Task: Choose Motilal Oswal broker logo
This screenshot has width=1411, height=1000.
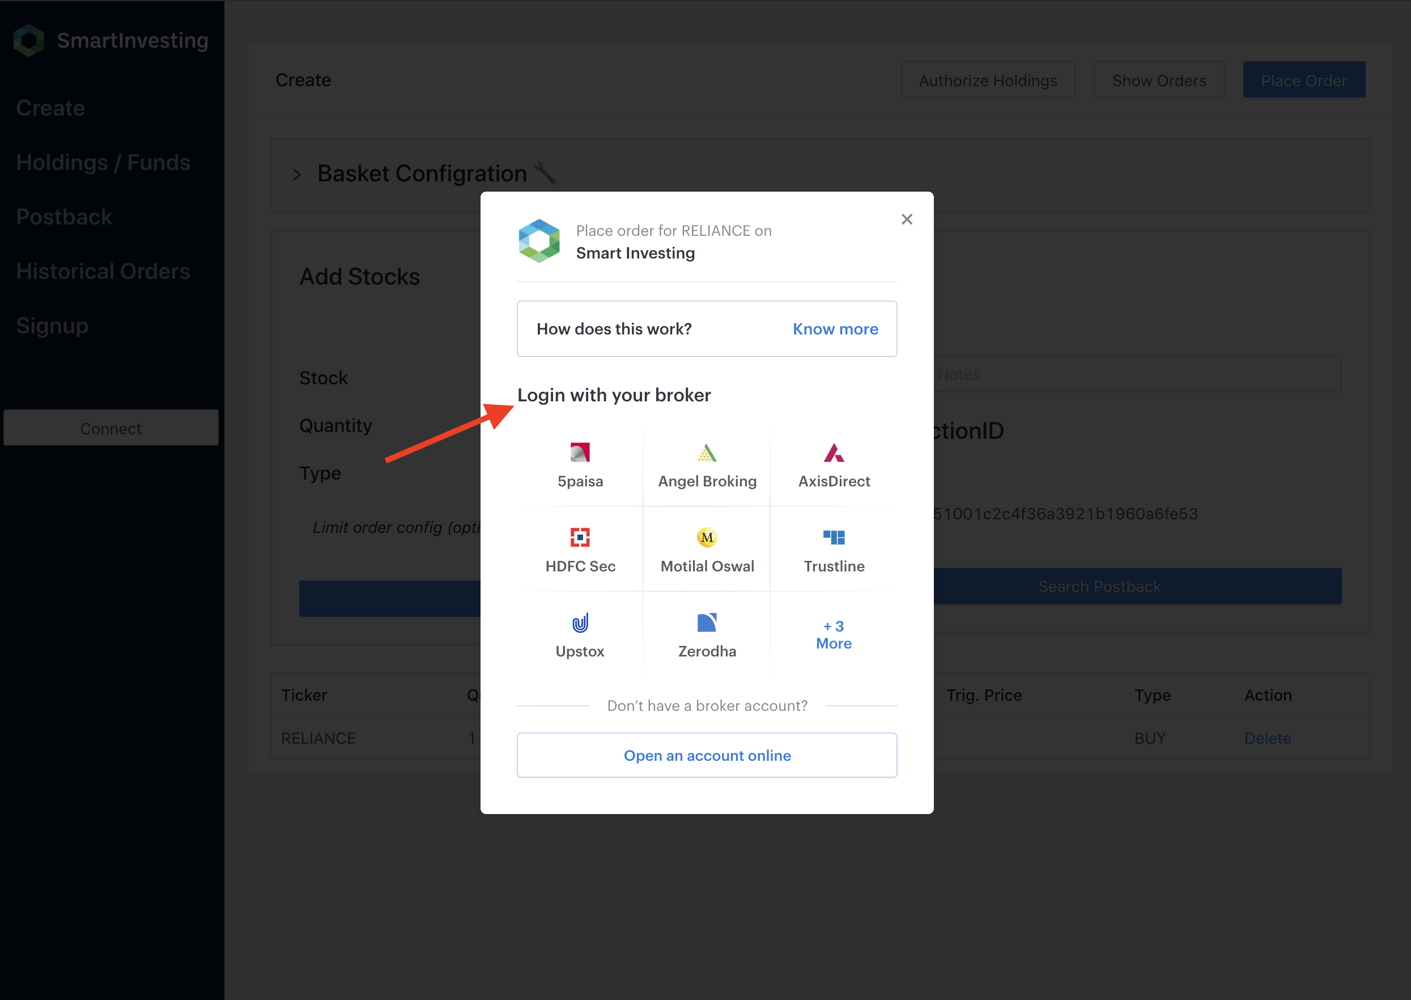Action: coord(707,537)
